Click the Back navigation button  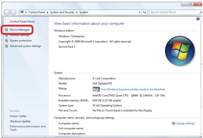point(7,12)
